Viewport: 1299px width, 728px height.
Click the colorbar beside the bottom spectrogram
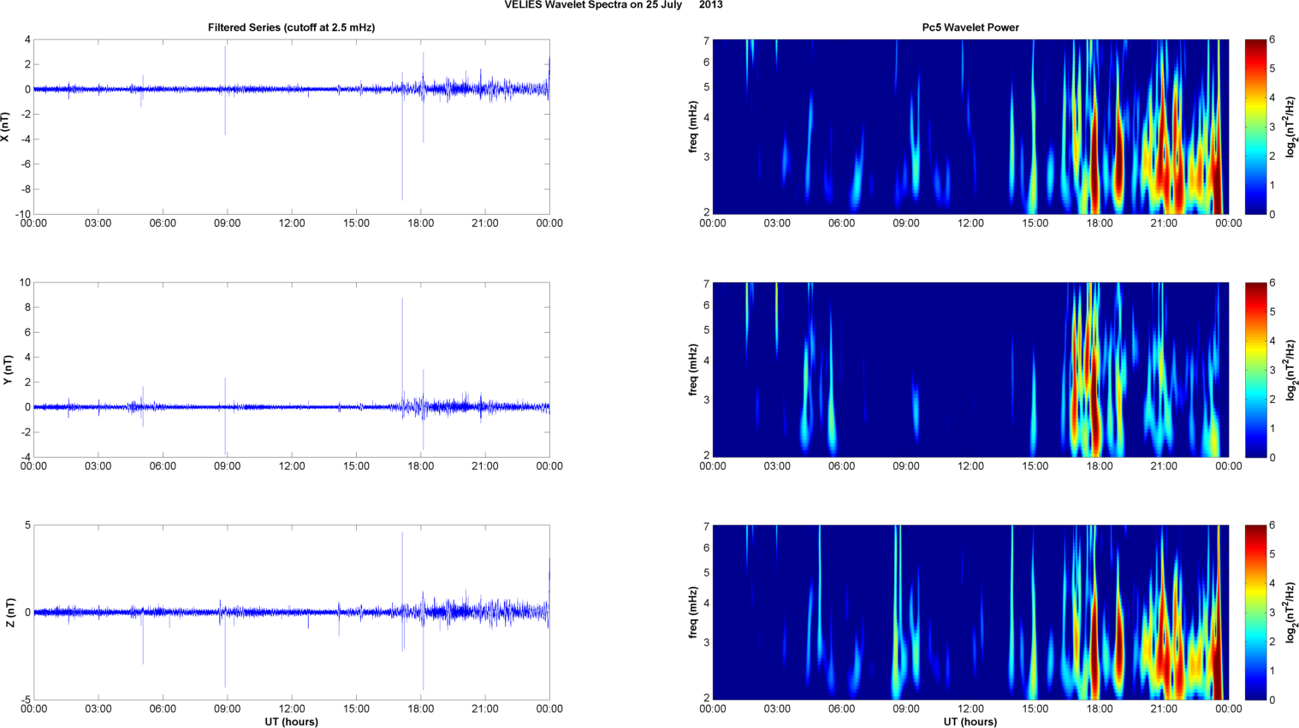tap(1255, 613)
